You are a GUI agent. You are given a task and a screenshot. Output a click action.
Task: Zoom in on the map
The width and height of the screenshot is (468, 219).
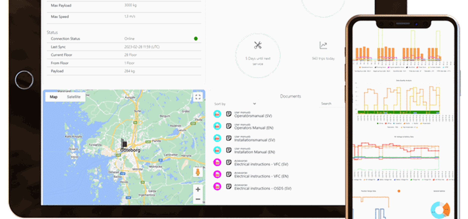click(x=198, y=189)
